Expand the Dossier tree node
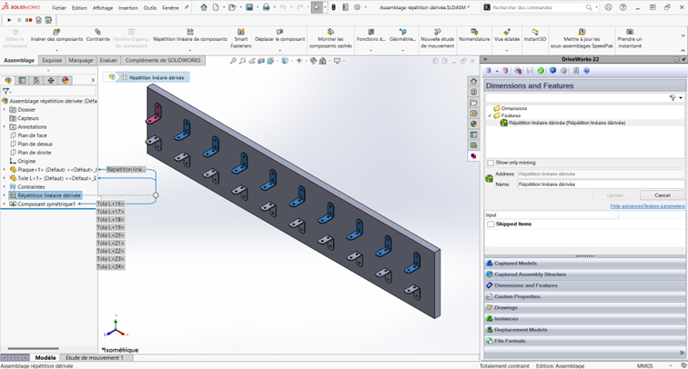Screen dimensions: 688x369 [x=5, y=110]
